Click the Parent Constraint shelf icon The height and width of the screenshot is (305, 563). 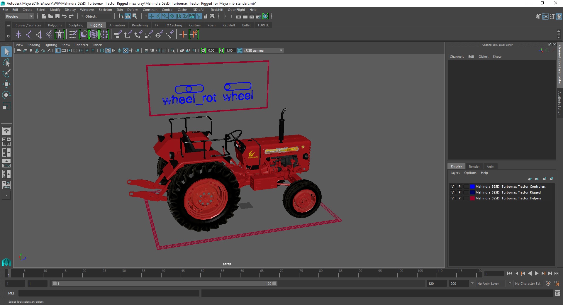[118, 35]
